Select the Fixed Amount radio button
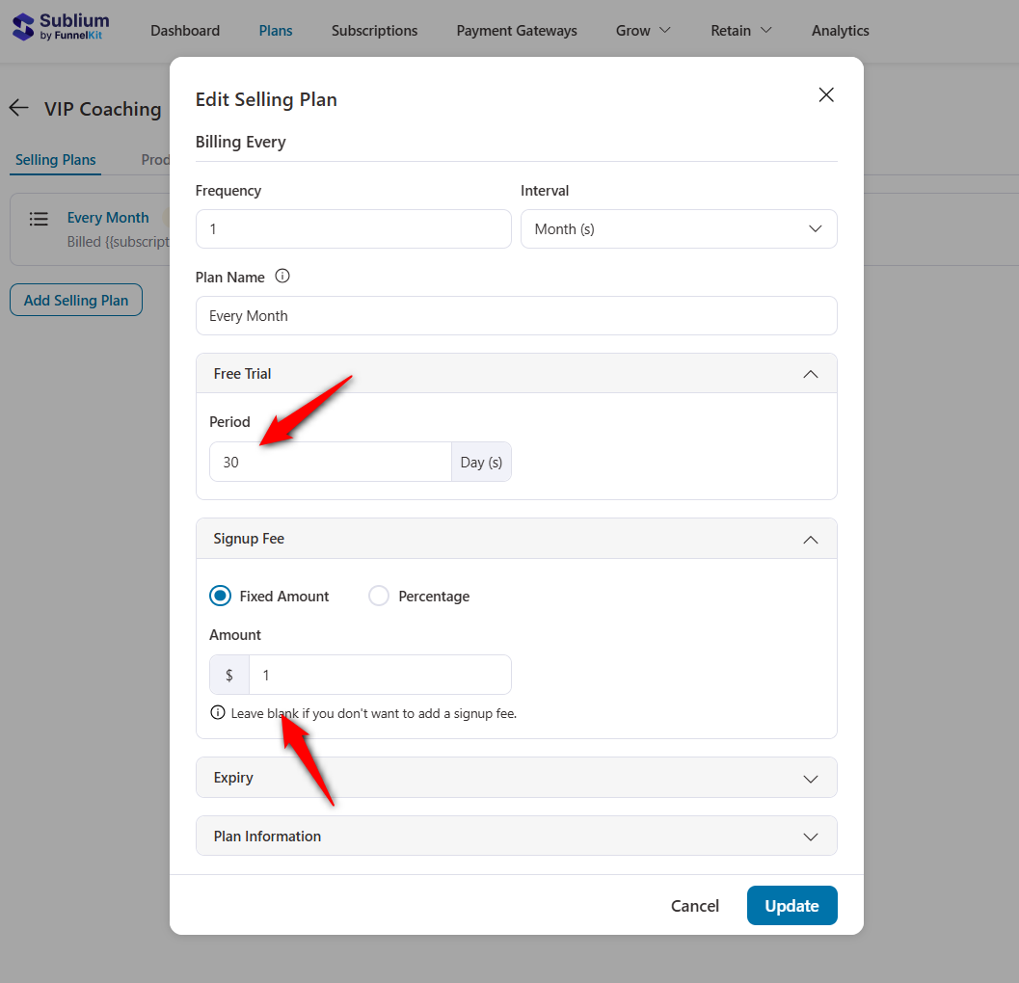1019x983 pixels. pyautogui.click(x=220, y=596)
